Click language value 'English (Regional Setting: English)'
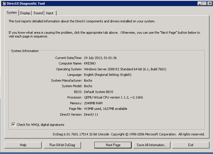Viewport: 213px width, 154px height. click(108, 75)
